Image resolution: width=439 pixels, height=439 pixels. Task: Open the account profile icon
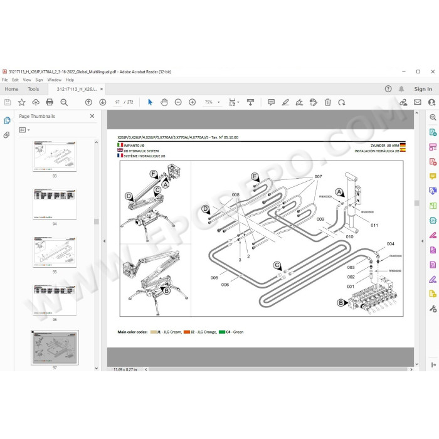click(431, 102)
